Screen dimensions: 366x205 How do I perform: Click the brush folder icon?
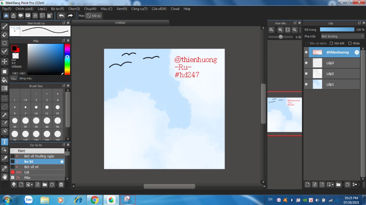[x=45, y=185]
